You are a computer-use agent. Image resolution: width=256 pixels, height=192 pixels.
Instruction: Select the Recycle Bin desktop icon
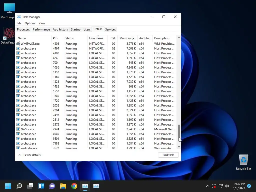[x=243, y=162]
